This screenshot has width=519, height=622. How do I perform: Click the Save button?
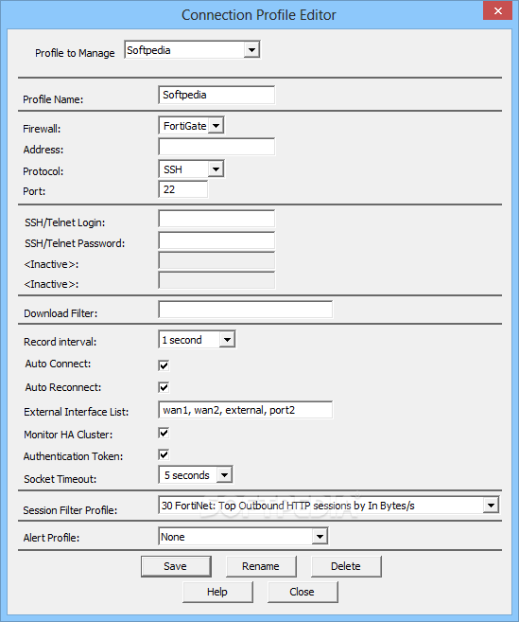pos(176,566)
